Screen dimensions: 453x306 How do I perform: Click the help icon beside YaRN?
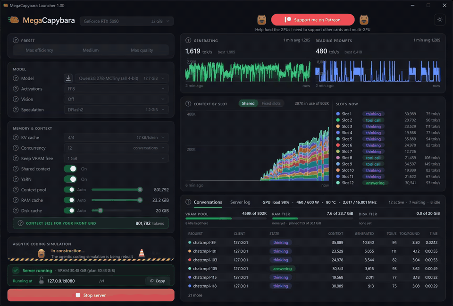click(x=16, y=179)
